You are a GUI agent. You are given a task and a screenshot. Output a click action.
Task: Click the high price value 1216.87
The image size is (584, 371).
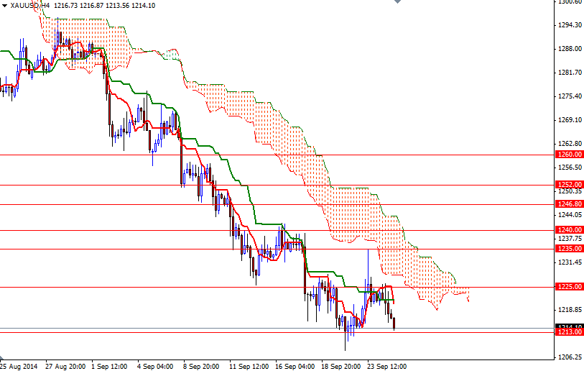[92, 6]
